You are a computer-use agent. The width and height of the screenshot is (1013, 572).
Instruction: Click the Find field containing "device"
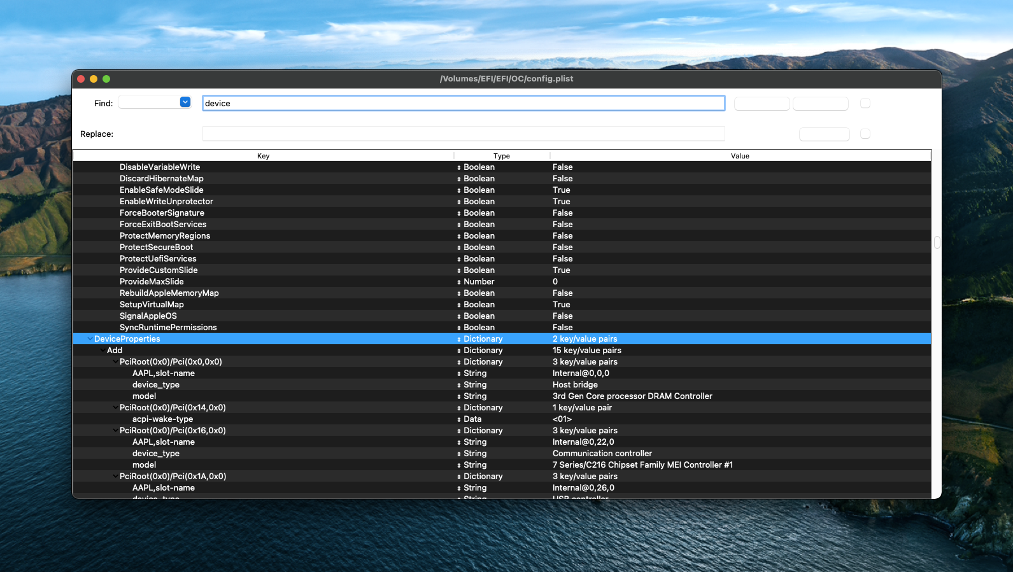tap(463, 103)
